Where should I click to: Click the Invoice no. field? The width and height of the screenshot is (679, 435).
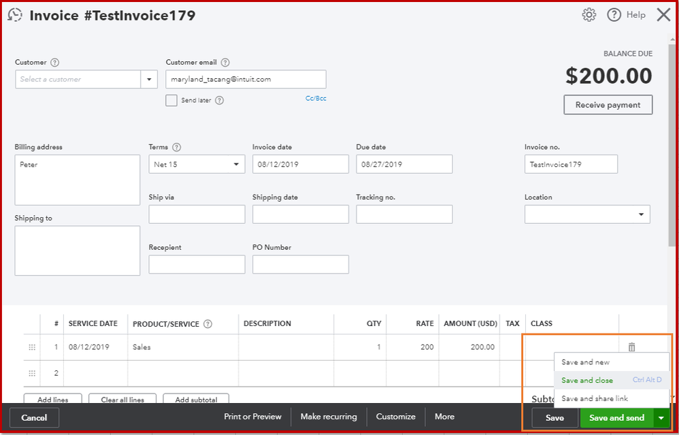(x=572, y=164)
